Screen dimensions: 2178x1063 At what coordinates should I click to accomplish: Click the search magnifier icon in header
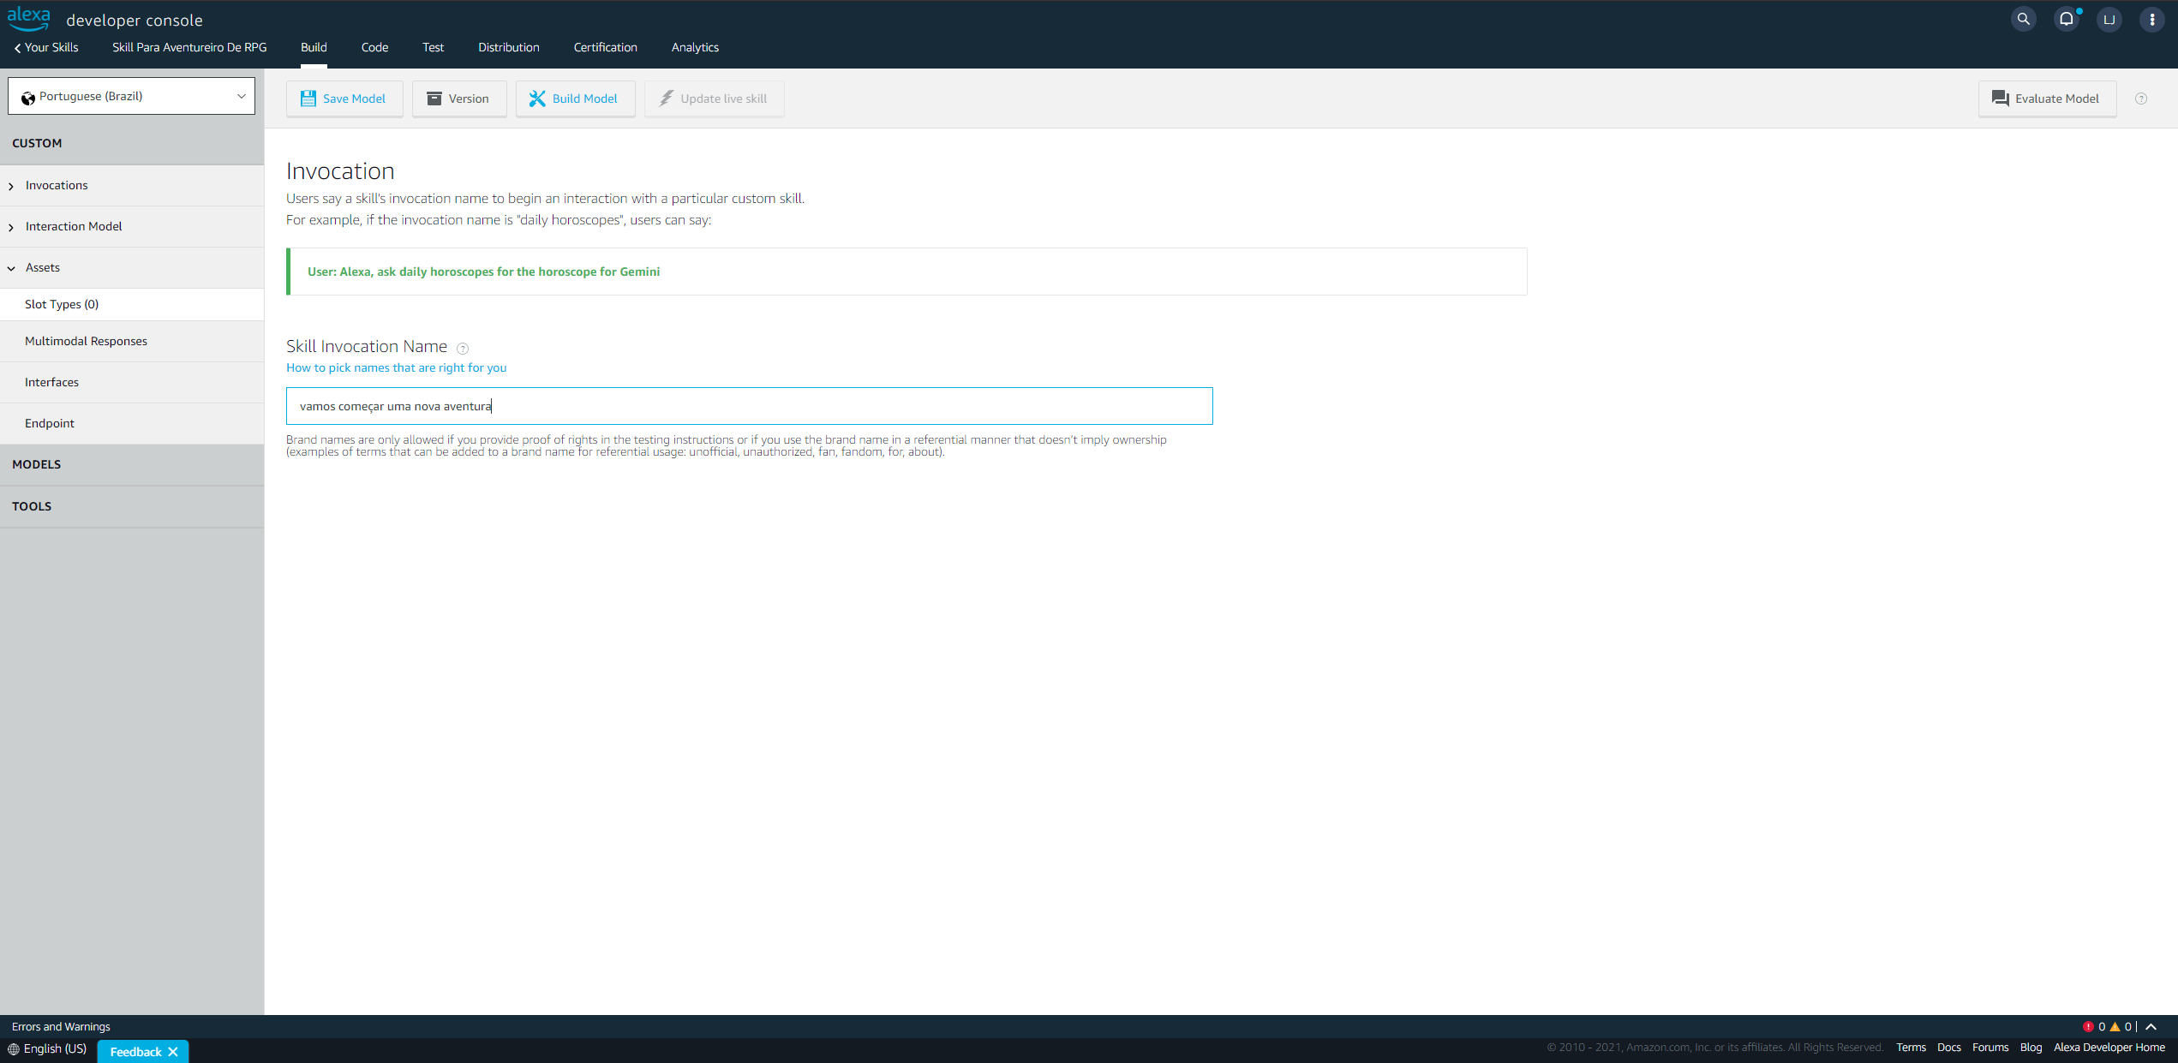point(2023,19)
